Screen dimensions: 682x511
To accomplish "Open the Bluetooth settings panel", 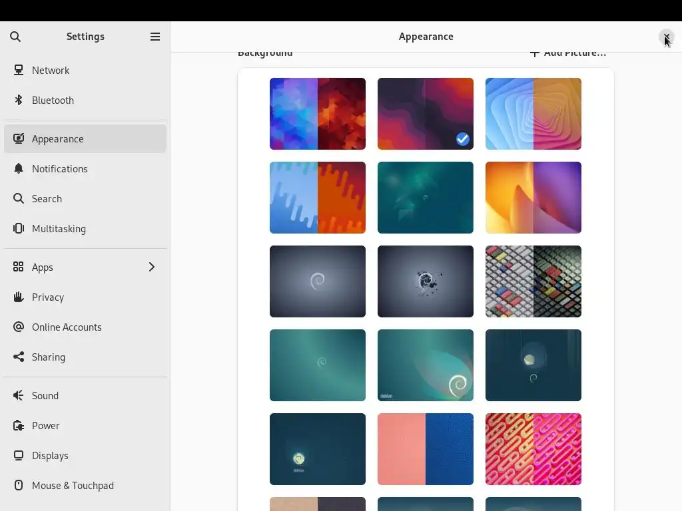I will click(85, 100).
